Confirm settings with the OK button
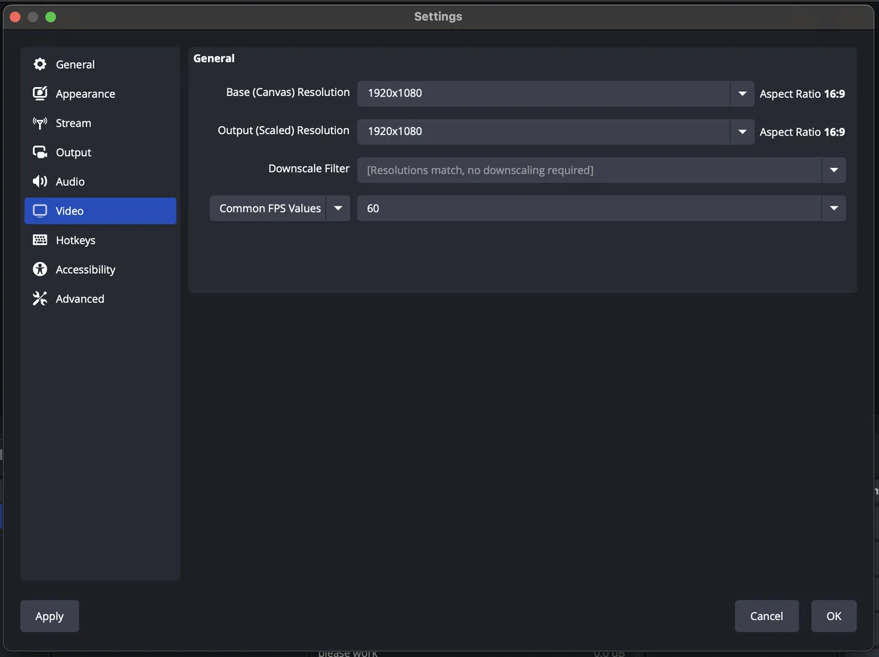 (x=834, y=616)
